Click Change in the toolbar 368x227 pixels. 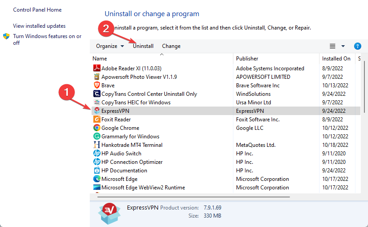point(171,46)
